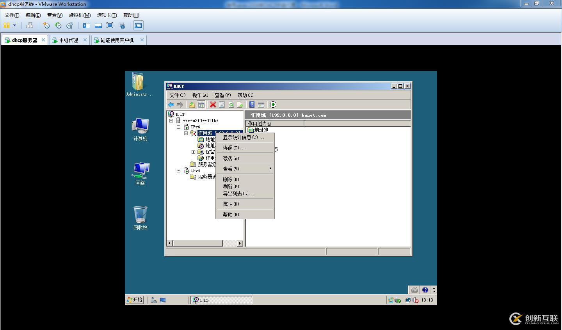Collapse the IPv4 tree node
This screenshot has width=562, height=330.
click(x=178, y=127)
